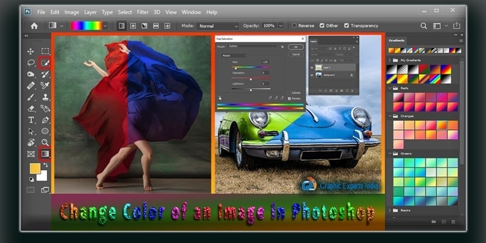Toggle the Dither checkbox

click(322, 26)
